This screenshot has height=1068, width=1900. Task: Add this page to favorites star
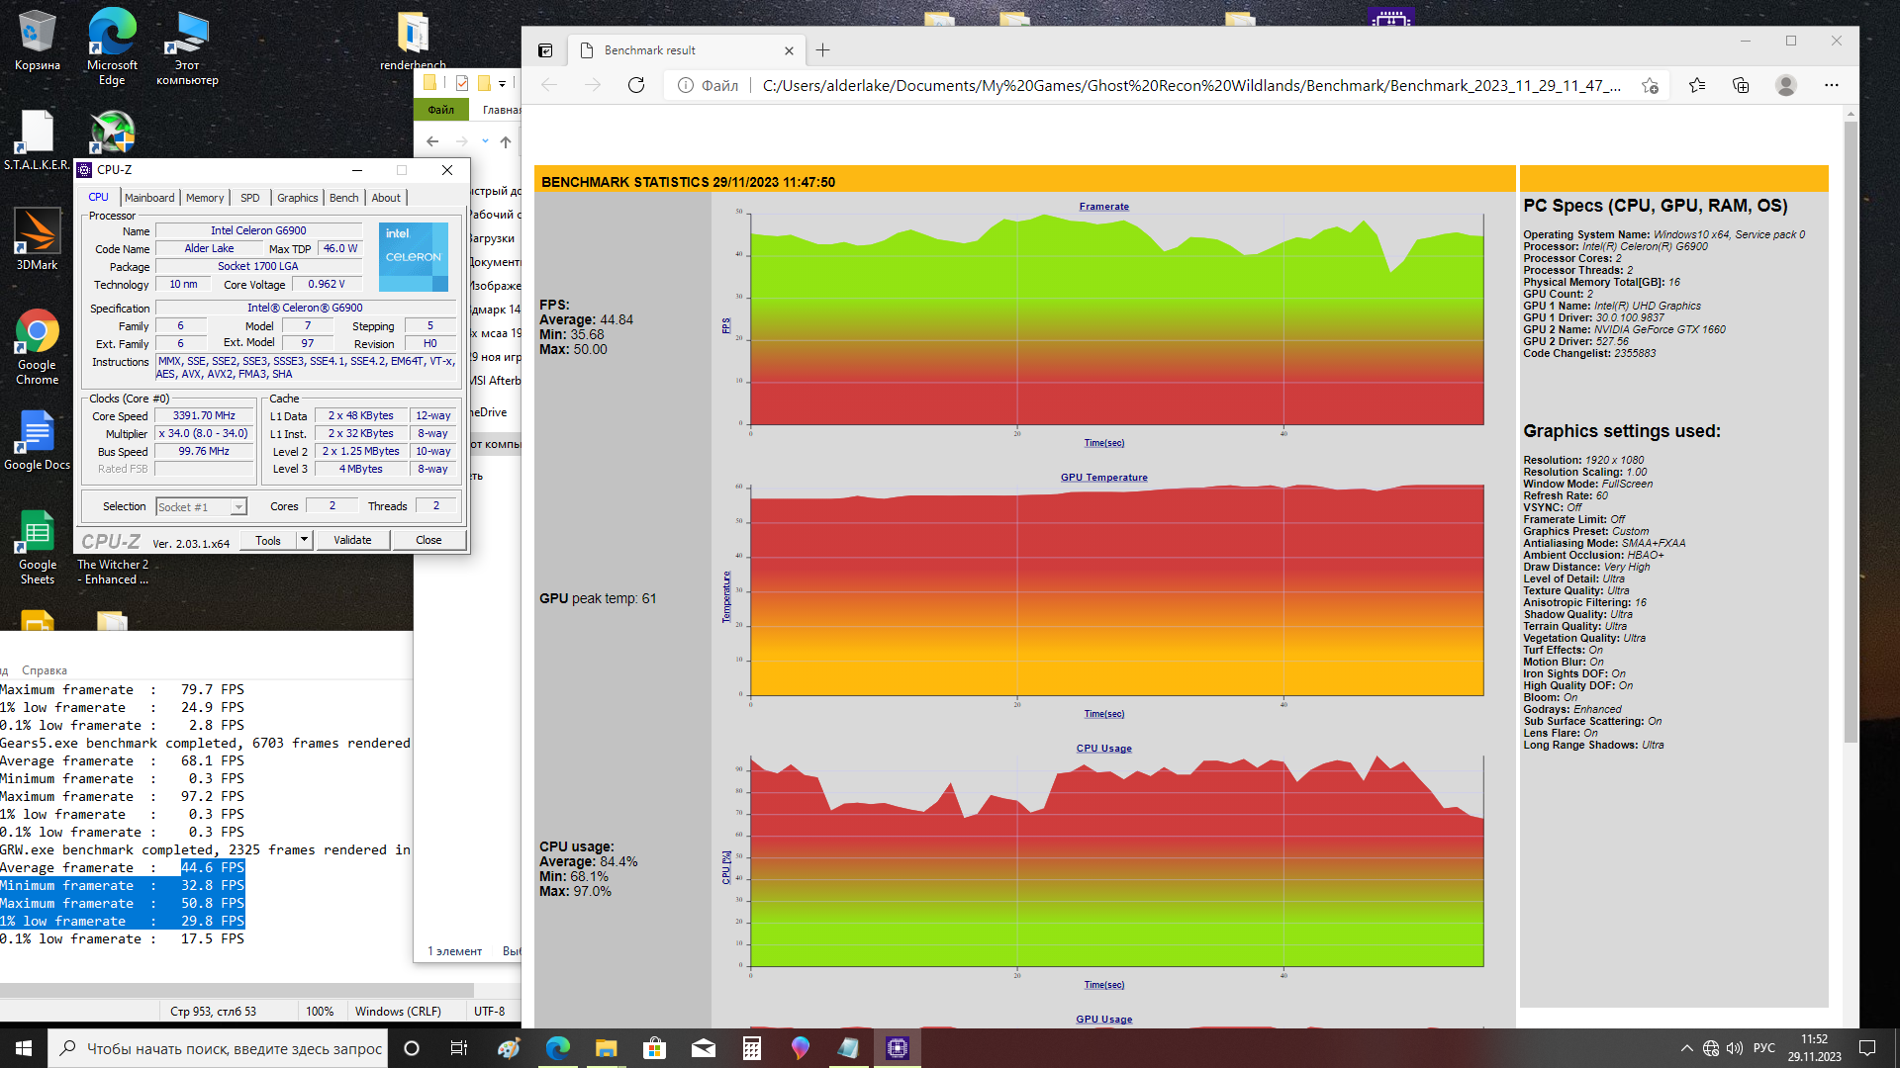coord(1650,86)
